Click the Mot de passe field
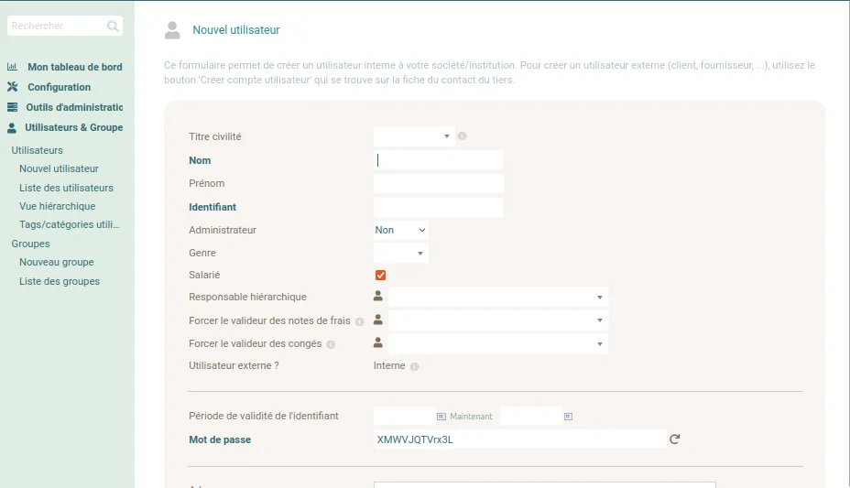 click(x=520, y=439)
